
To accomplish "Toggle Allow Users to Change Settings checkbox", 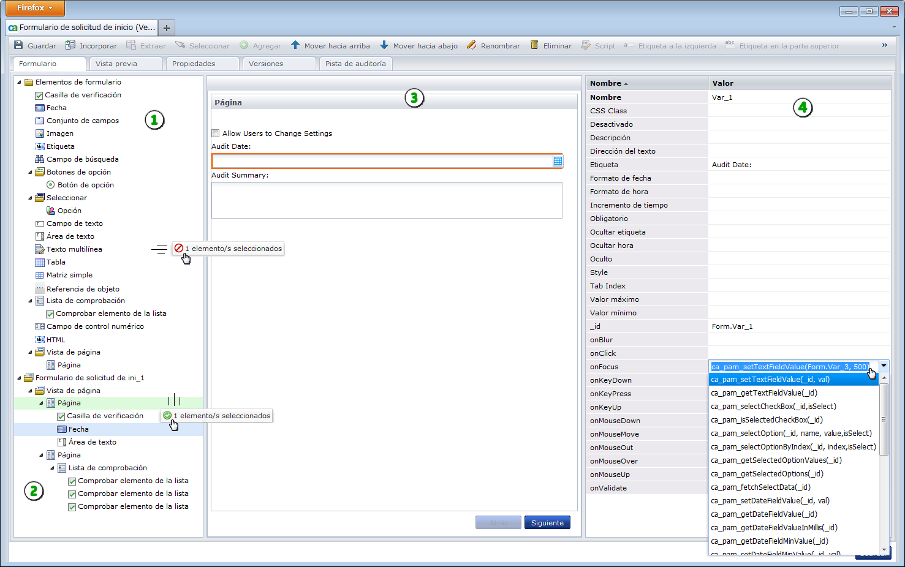I will pyautogui.click(x=215, y=133).
